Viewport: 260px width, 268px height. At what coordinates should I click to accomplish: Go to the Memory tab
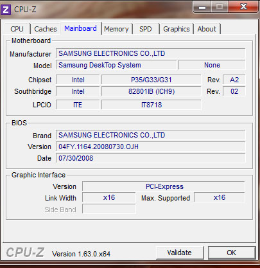tap(116, 29)
